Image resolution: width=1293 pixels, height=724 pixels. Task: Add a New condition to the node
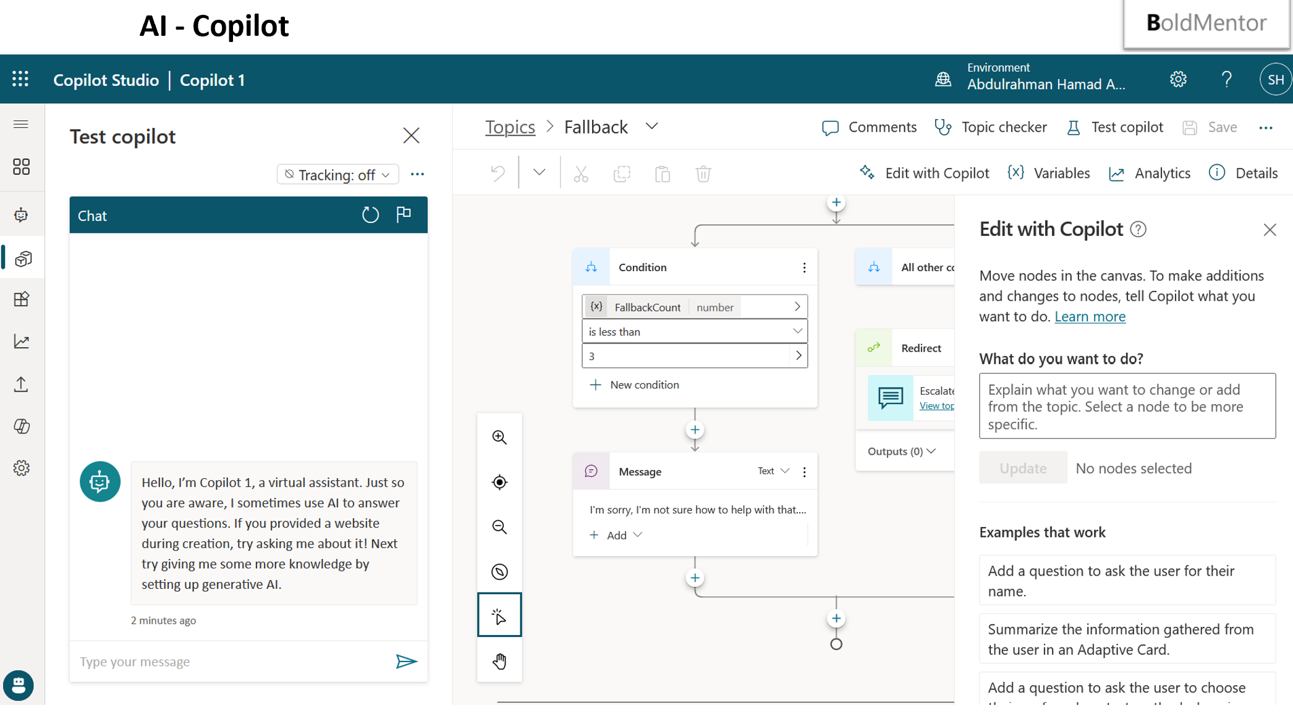[635, 385]
